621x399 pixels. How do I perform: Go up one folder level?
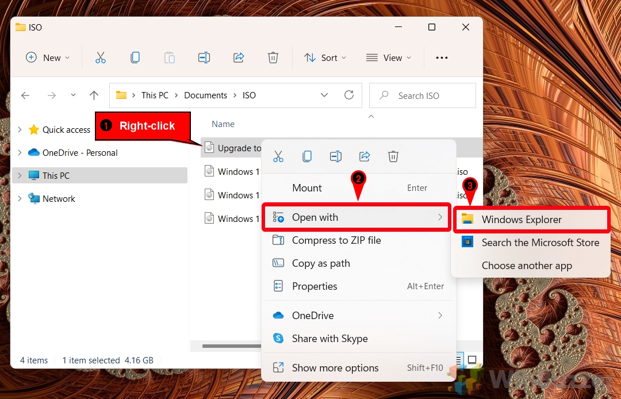tap(94, 95)
